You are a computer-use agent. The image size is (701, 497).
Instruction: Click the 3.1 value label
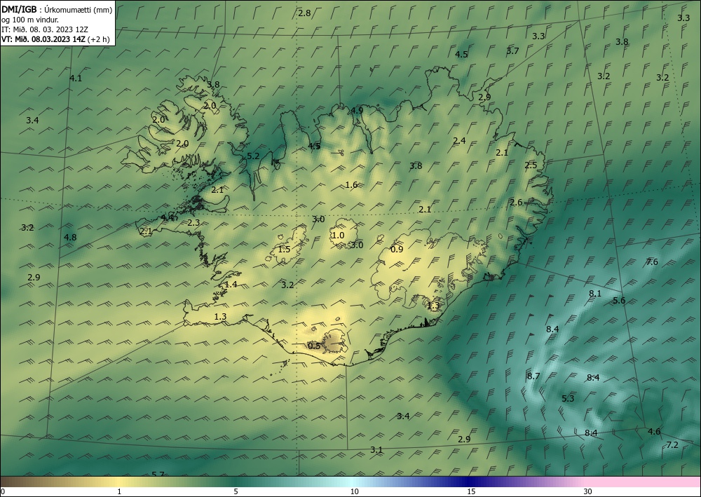(x=376, y=450)
